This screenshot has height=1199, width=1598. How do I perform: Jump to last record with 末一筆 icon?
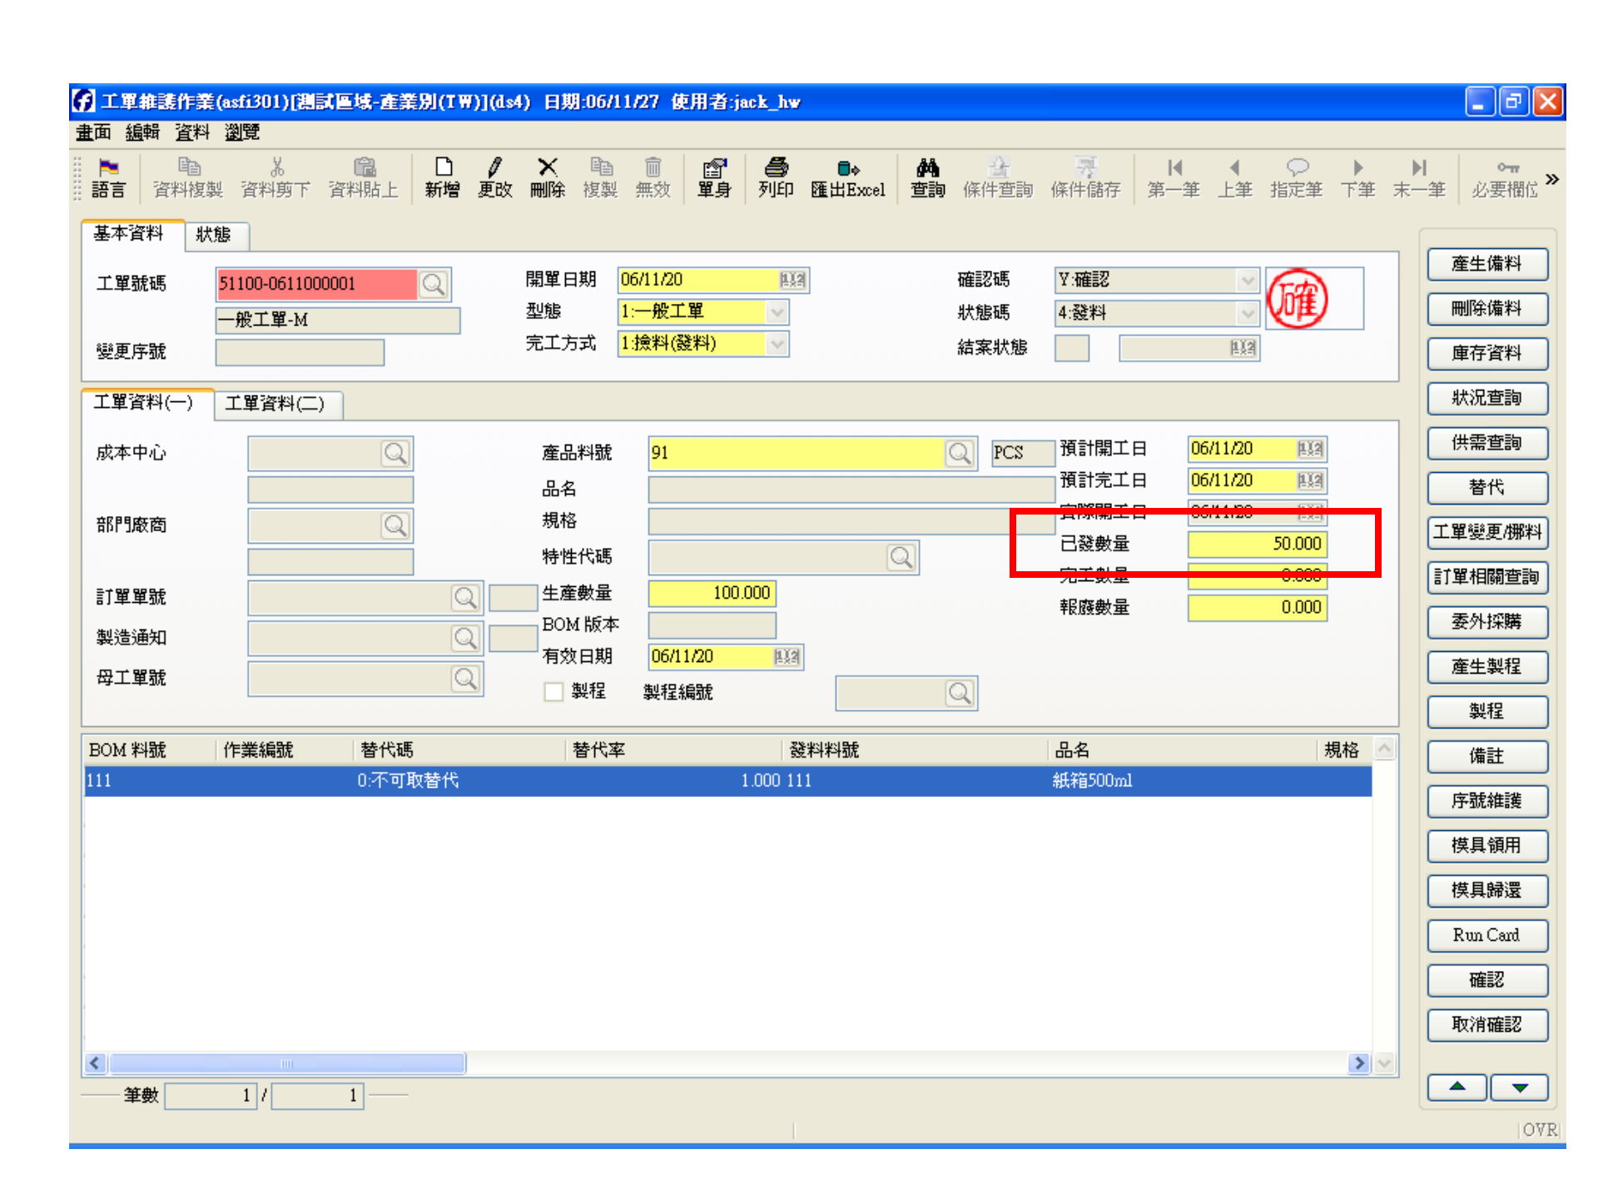(1419, 178)
